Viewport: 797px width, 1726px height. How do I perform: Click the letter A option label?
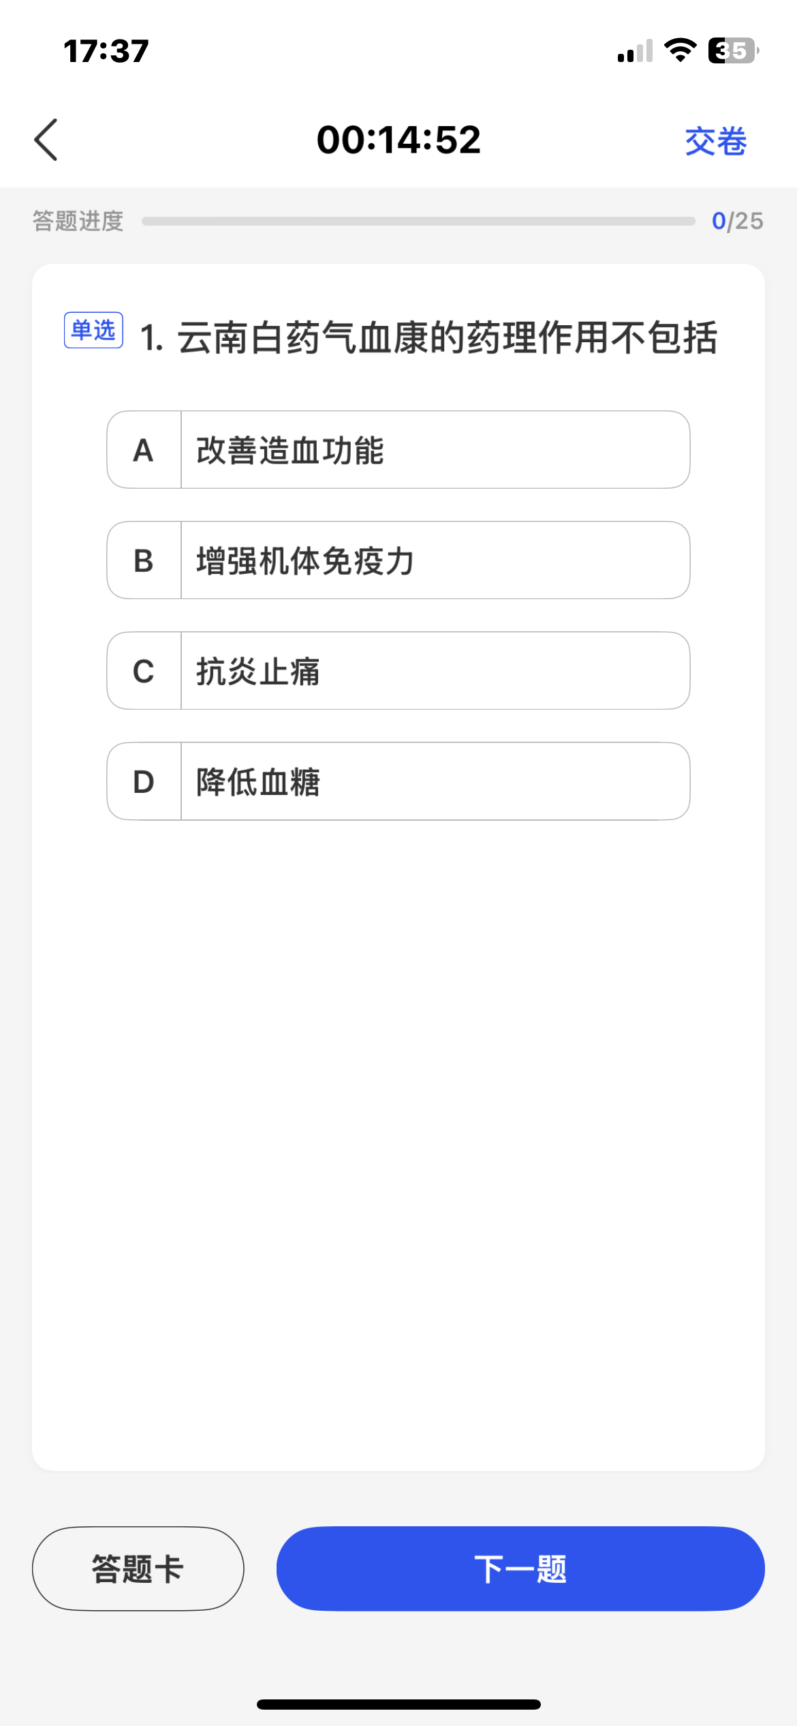(x=144, y=450)
